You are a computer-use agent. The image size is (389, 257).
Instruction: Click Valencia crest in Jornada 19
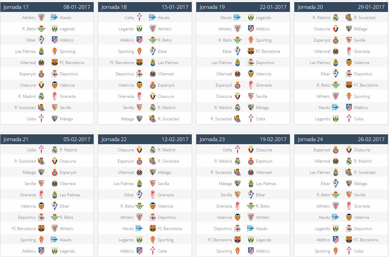[251, 74]
